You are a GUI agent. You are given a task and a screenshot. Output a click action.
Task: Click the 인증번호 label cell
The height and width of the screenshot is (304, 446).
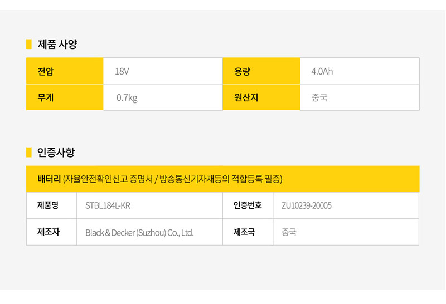click(248, 205)
